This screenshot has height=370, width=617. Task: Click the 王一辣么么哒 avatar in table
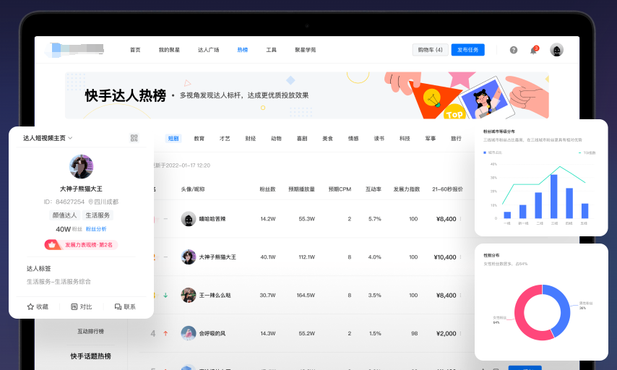[189, 296]
